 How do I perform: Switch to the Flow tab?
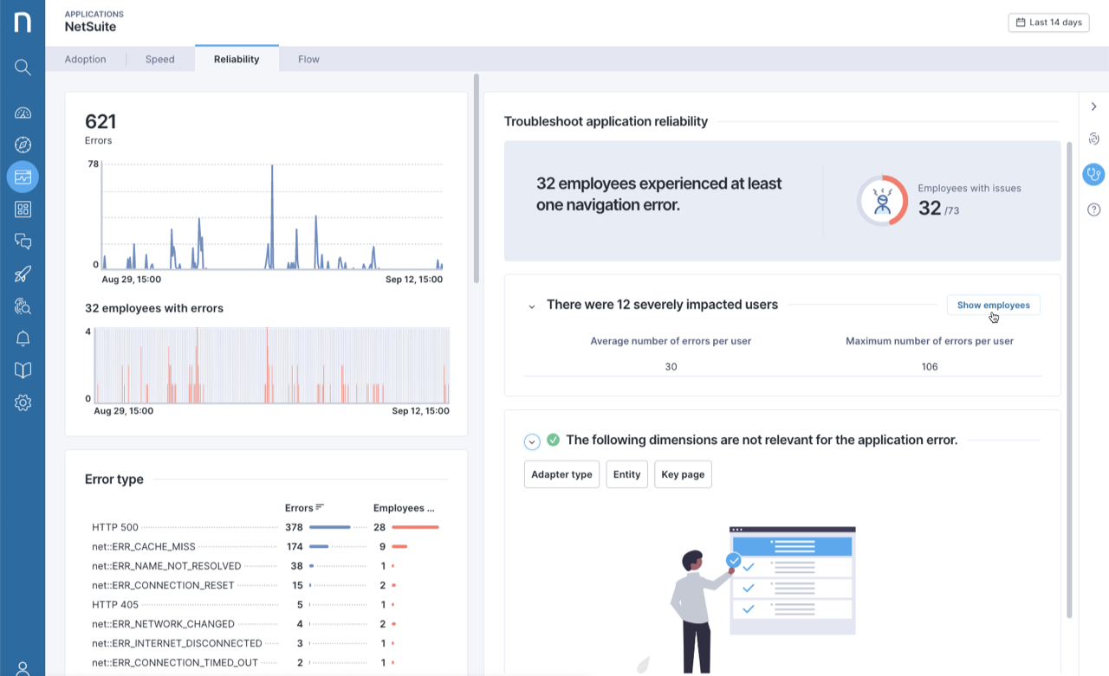point(308,60)
